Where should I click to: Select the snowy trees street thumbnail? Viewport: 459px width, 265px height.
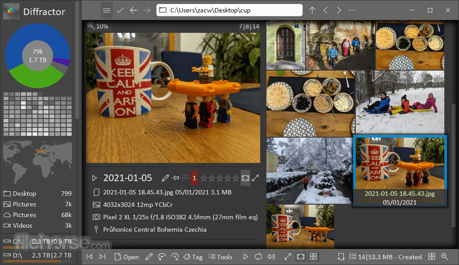[x=310, y=170]
